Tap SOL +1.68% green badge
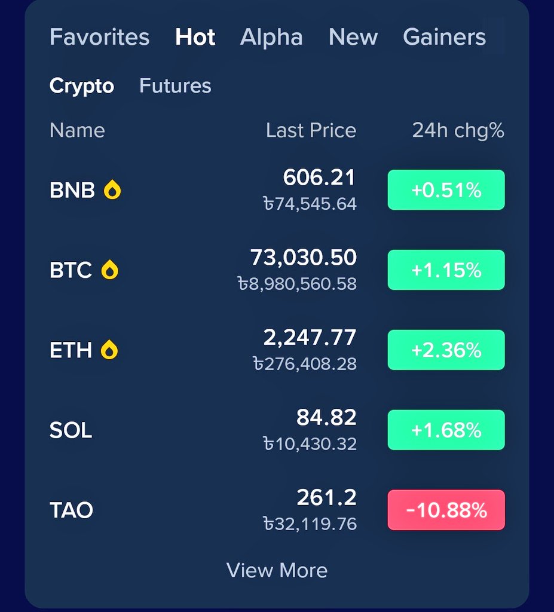The image size is (554, 612). [x=446, y=430]
